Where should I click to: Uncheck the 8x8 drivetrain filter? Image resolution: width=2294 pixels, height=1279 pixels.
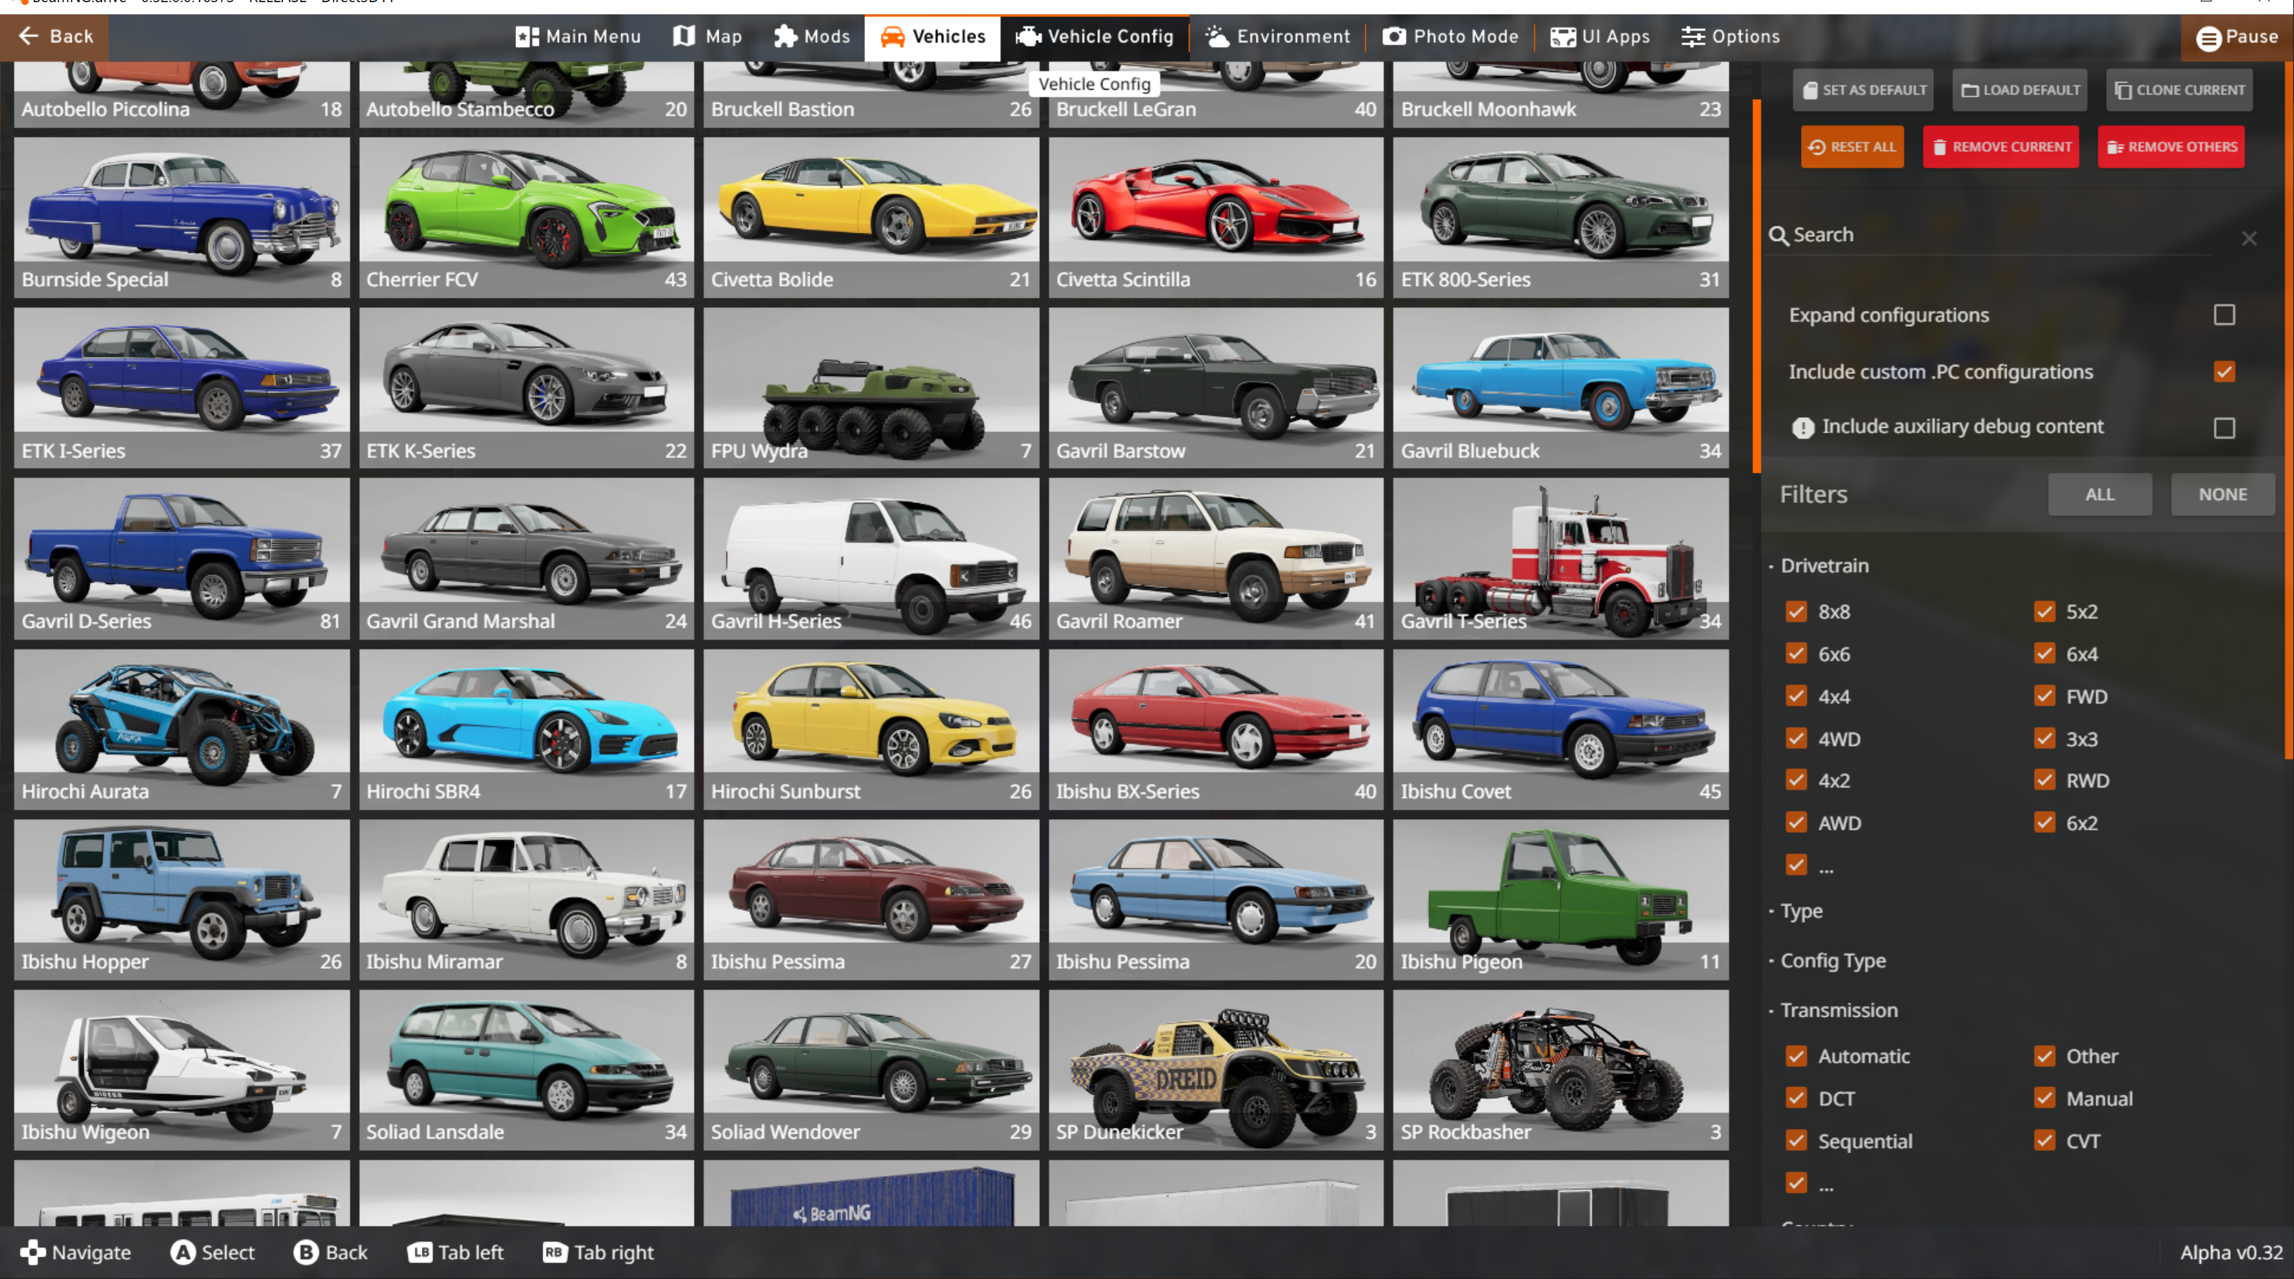[1796, 612]
